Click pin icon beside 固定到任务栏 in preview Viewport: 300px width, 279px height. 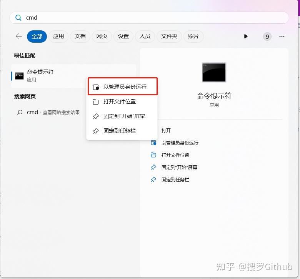(x=153, y=179)
